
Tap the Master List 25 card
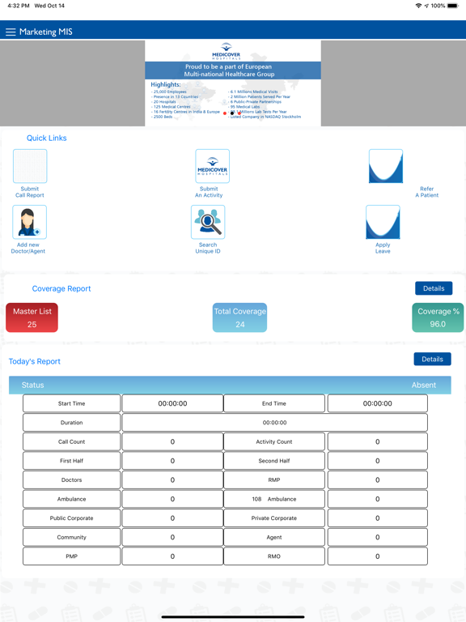tap(32, 317)
